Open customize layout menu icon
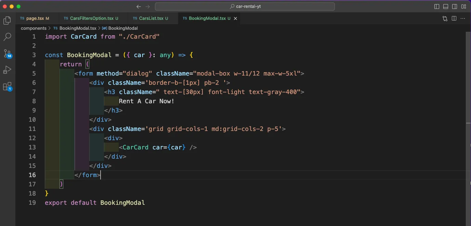The image size is (471, 226). 463,6
